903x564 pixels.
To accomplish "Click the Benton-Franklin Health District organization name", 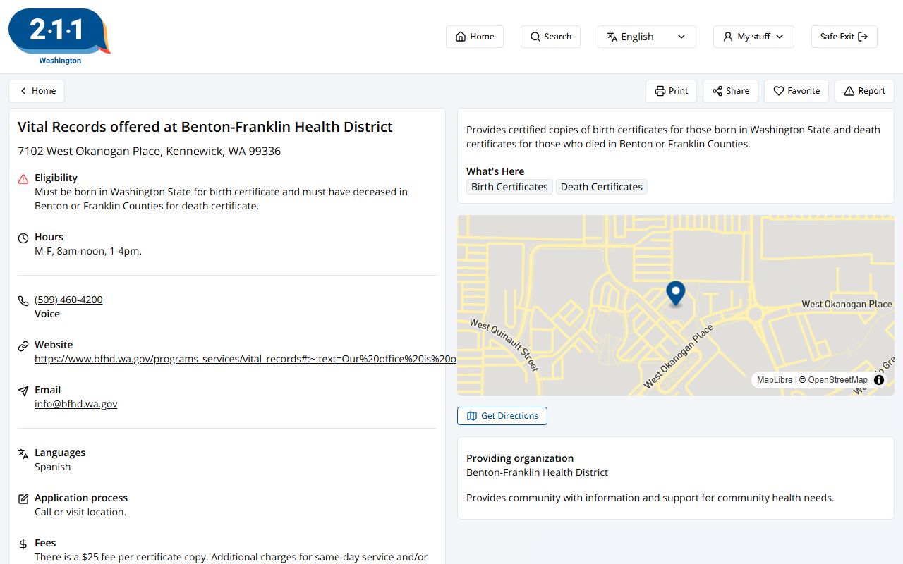I will [537, 472].
